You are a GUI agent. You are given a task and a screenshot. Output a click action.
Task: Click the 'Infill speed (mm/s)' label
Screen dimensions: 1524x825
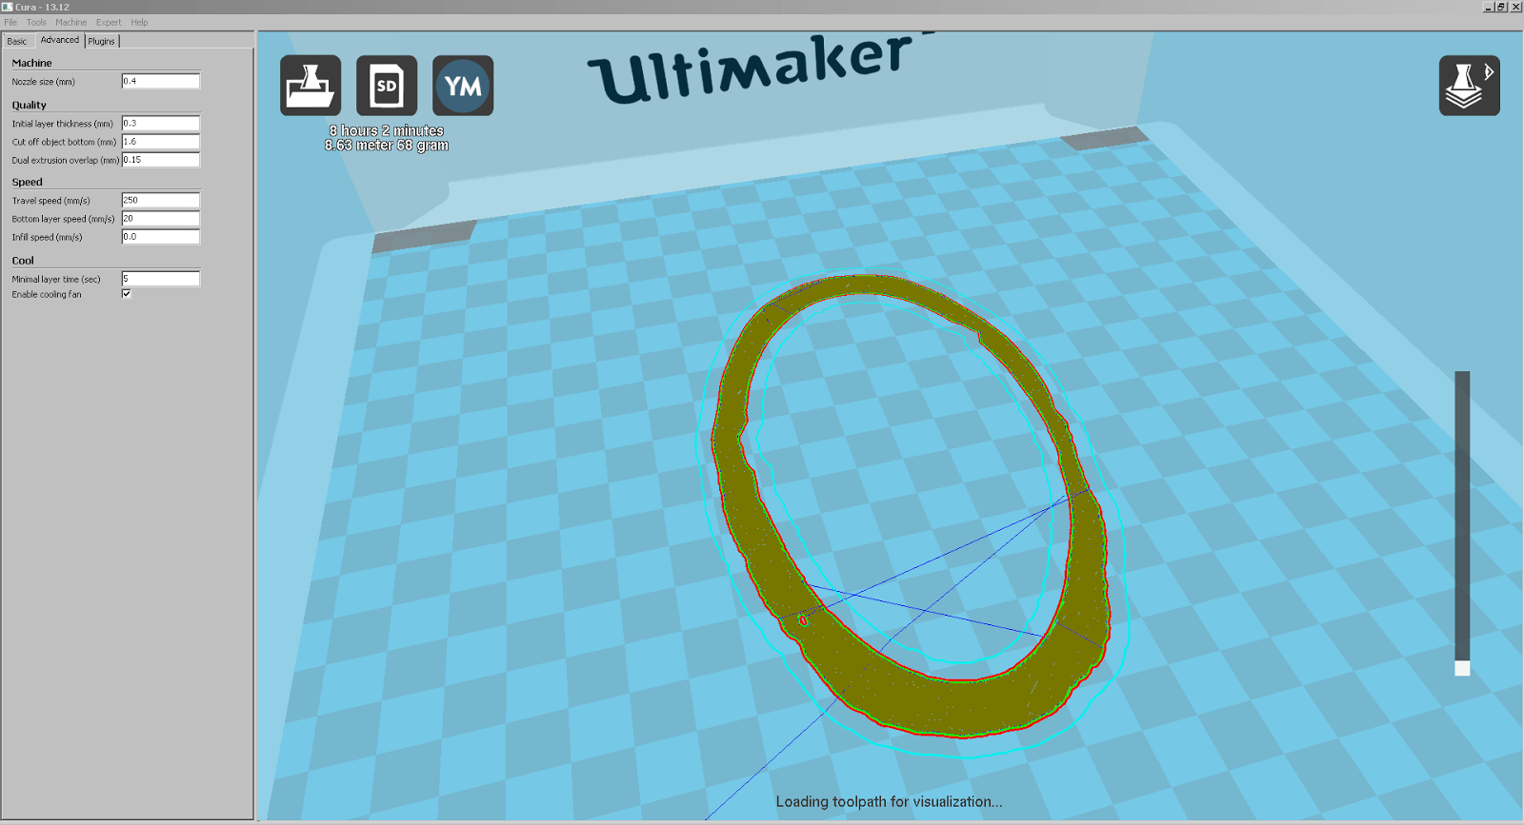click(47, 238)
